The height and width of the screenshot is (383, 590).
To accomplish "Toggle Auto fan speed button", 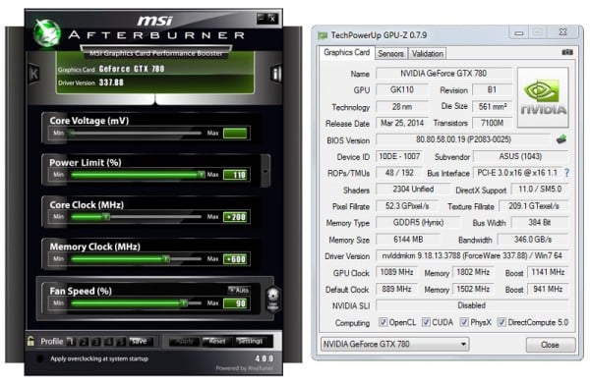I will click(239, 290).
